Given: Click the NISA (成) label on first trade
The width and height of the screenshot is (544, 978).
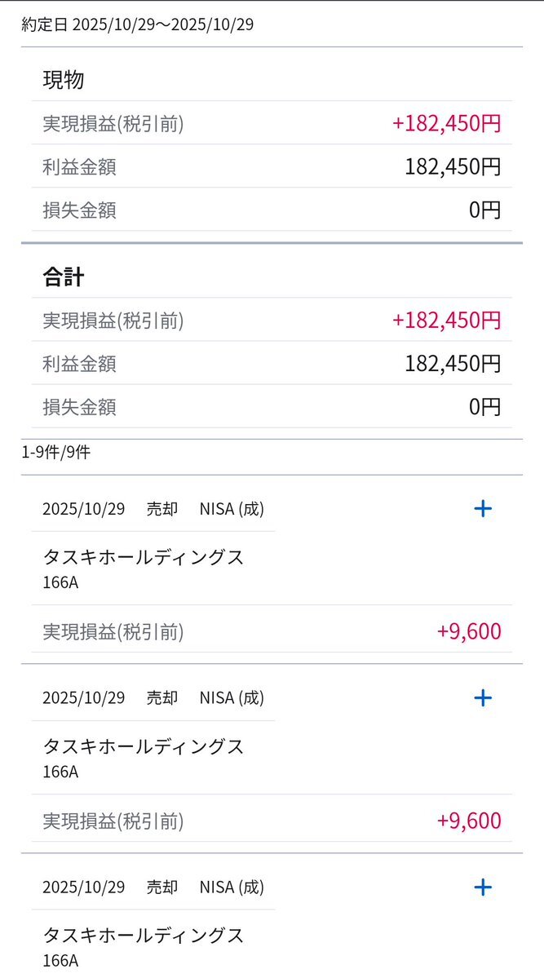Looking at the screenshot, I should [x=232, y=509].
